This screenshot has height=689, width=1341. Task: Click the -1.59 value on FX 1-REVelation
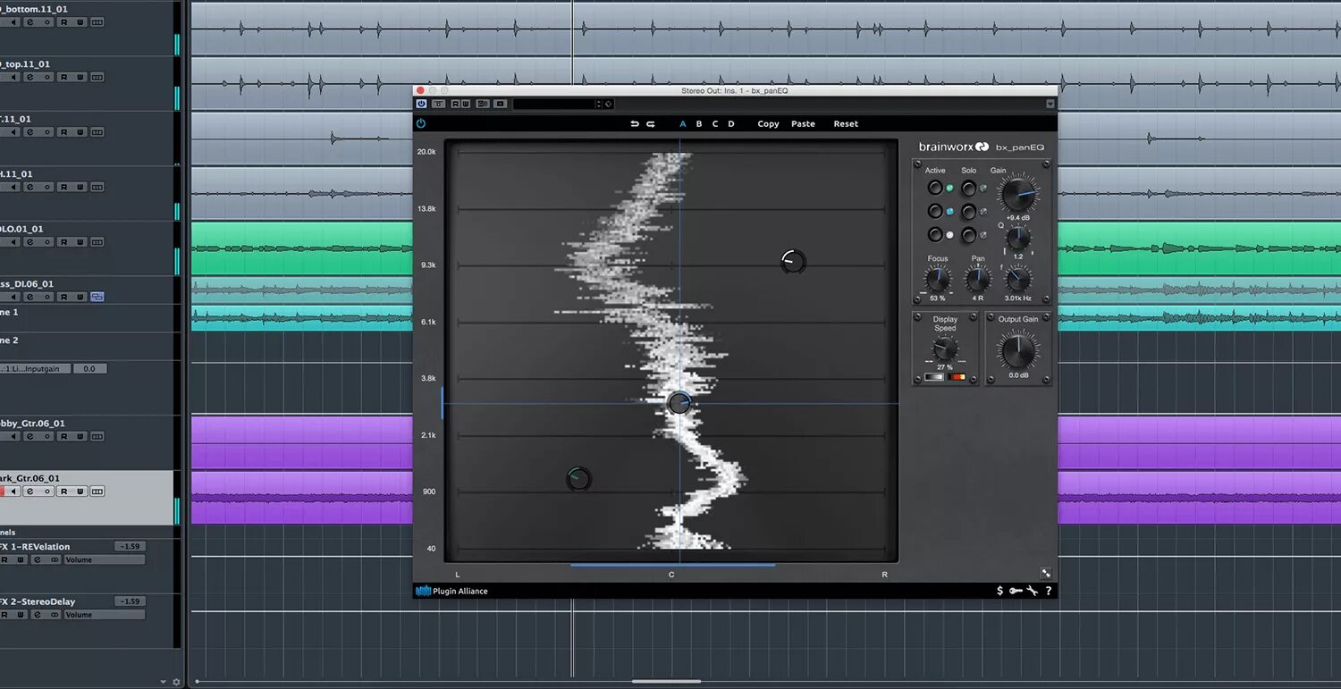pos(131,546)
